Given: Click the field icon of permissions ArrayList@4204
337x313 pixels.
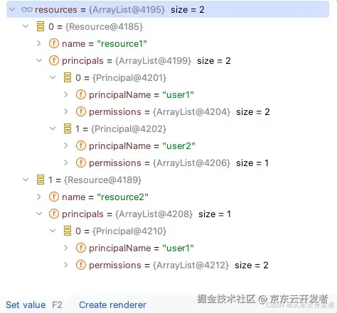Looking at the screenshot, I should pyautogui.click(x=81, y=111).
